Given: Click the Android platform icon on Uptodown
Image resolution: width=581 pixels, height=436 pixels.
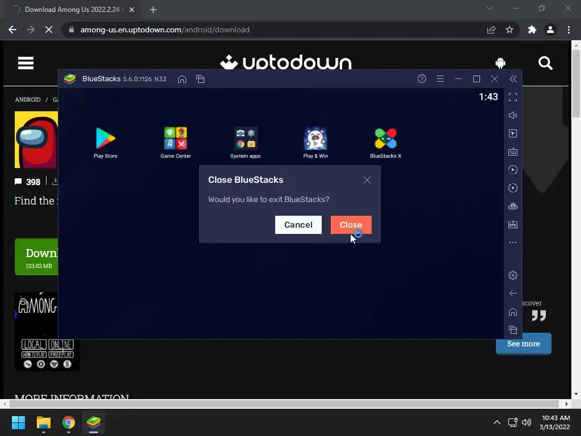Looking at the screenshot, I should click(500, 63).
